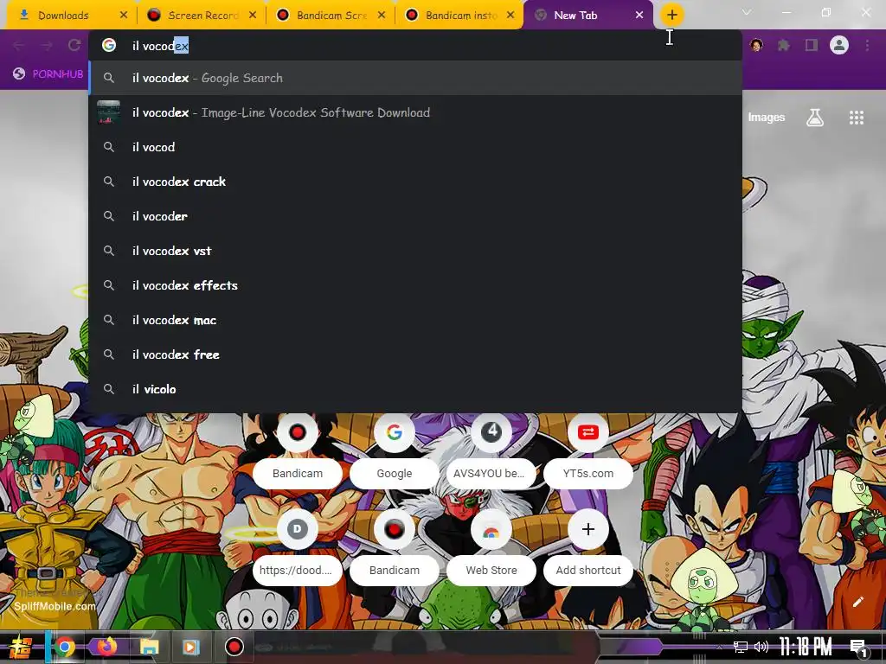
Task: Open the AVS4YOU shortcut tile
Action: pyautogui.click(x=491, y=449)
